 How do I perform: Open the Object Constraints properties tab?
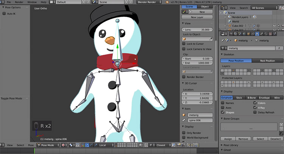[253, 34]
